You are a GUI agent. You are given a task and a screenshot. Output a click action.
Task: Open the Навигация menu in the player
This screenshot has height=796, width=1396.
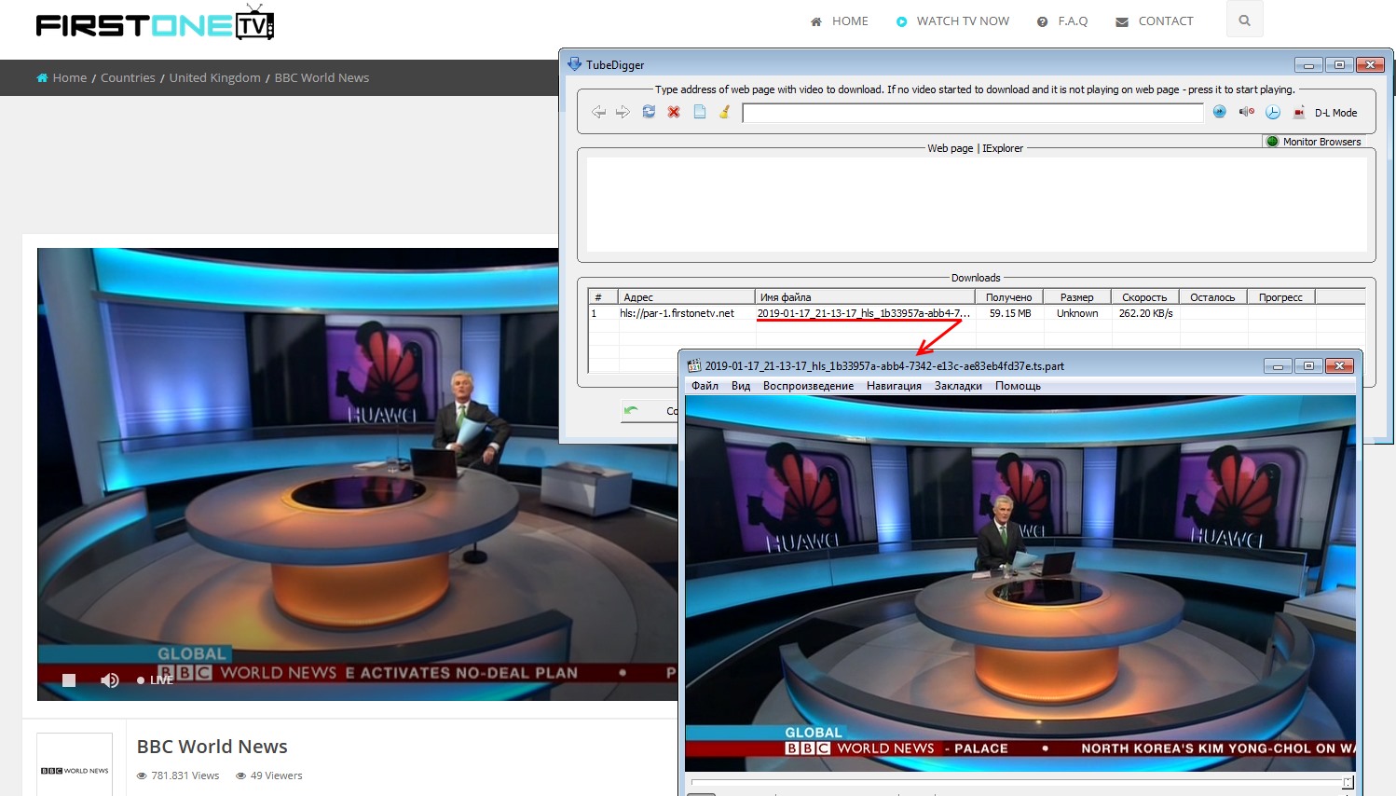(x=894, y=386)
